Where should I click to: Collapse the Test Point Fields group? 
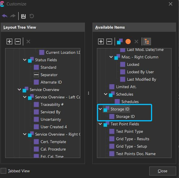pyautogui.click(x=100, y=124)
